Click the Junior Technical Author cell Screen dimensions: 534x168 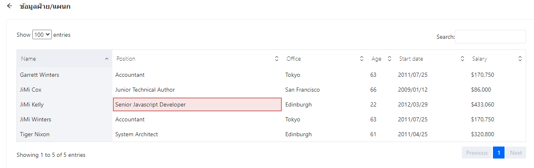point(145,90)
